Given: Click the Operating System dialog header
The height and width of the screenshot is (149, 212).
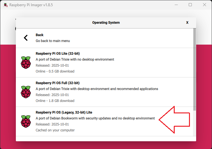Looking at the screenshot, I should 106,23.
